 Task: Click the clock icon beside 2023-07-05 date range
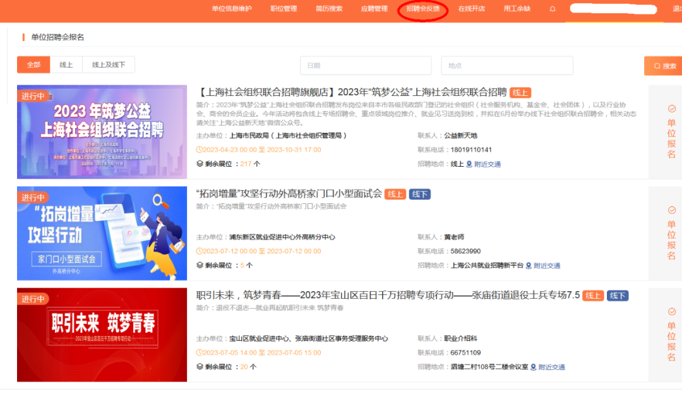(x=199, y=353)
